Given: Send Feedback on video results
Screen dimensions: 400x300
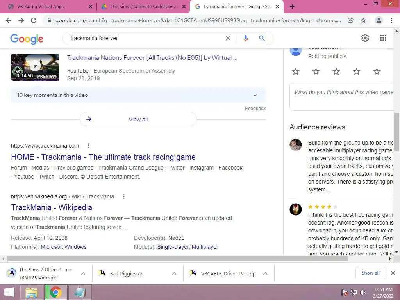Looking at the screenshot, I should [x=255, y=109].
